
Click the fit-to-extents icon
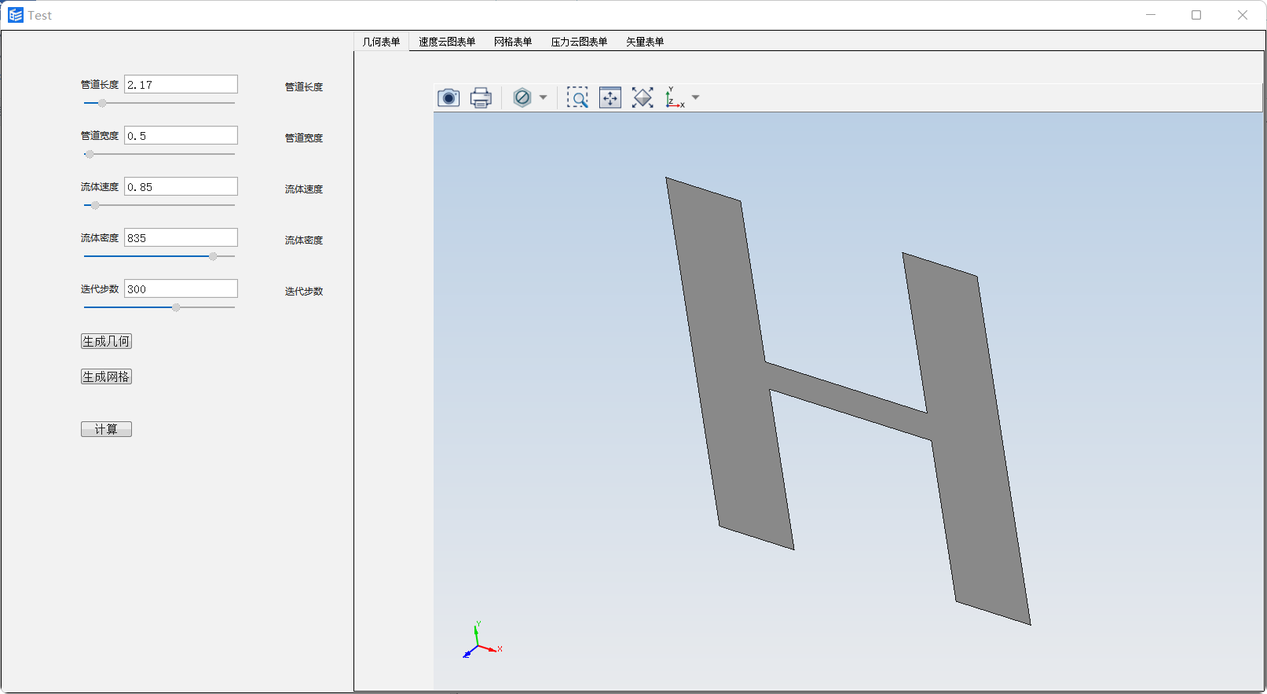pyautogui.click(x=643, y=97)
